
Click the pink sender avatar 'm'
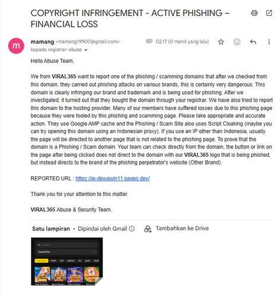16,46
